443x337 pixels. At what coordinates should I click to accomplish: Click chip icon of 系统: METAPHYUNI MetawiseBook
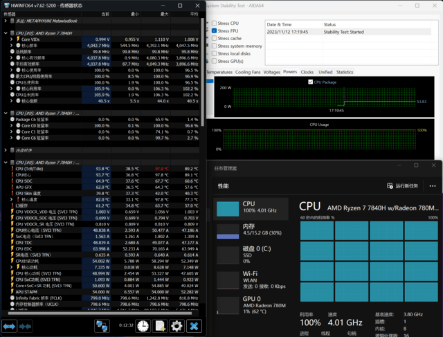(x=12, y=21)
